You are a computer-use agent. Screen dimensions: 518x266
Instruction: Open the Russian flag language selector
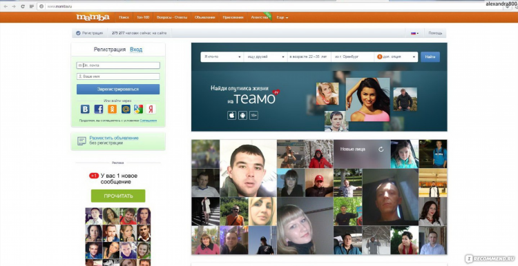[x=414, y=33]
